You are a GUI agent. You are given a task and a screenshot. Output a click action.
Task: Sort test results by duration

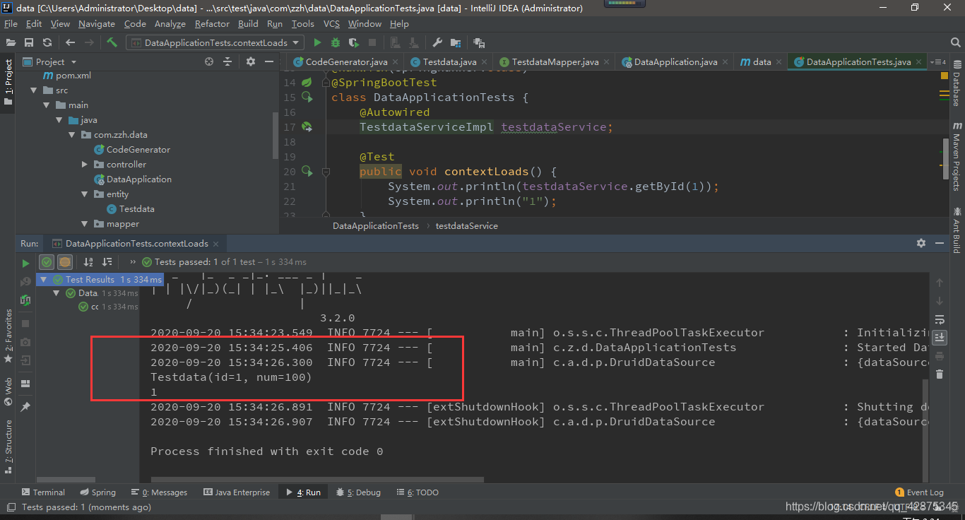pyautogui.click(x=107, y=262)
